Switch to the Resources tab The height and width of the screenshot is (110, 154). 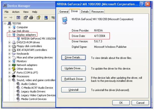tap(97, 12)
